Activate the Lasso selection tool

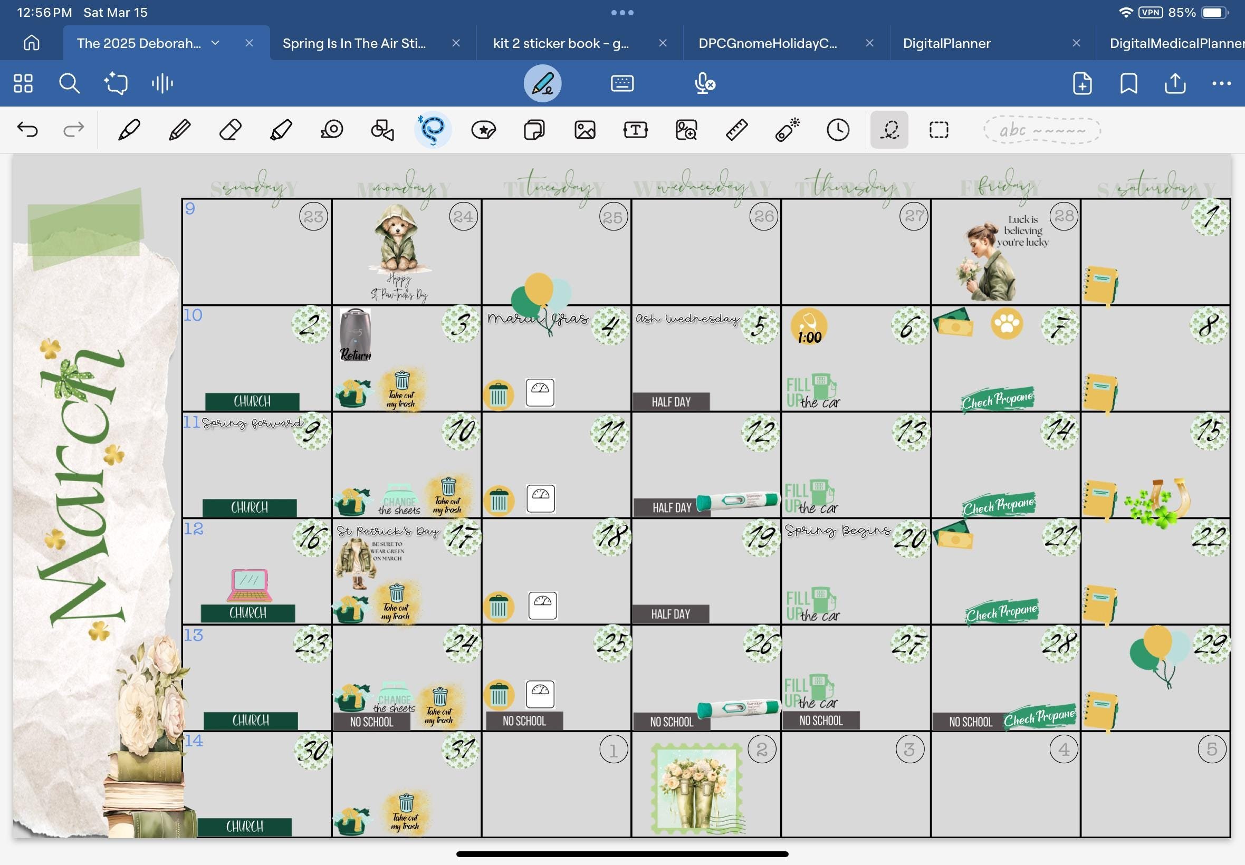tap(433, 130)
